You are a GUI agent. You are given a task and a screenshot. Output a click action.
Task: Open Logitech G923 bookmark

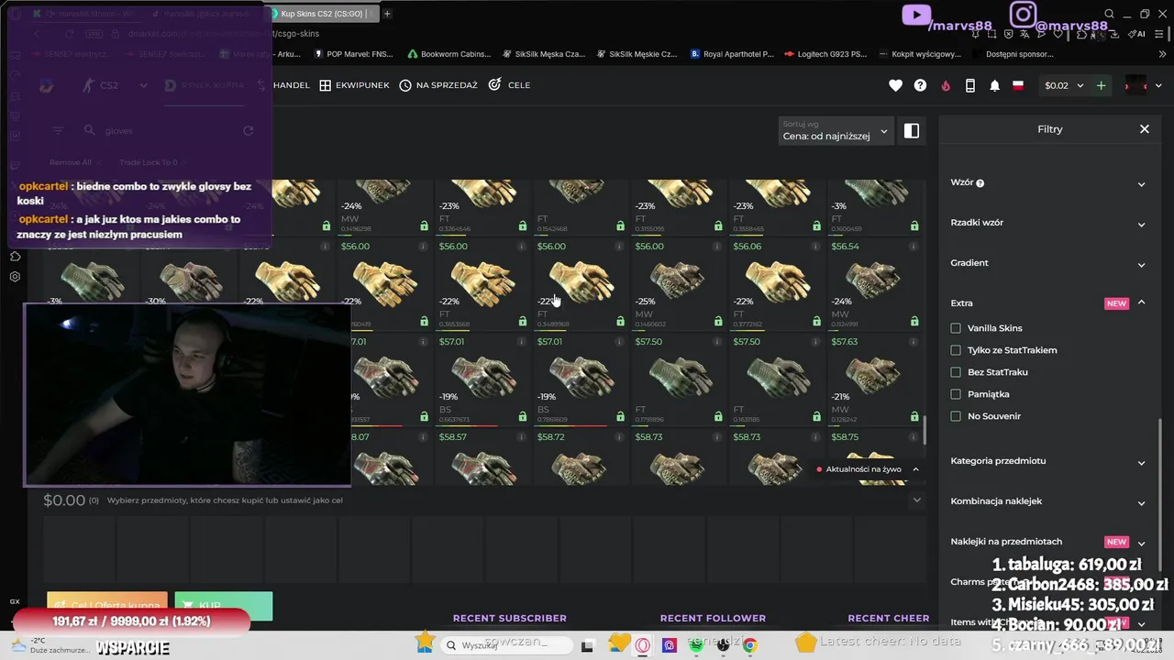(825, 54)
